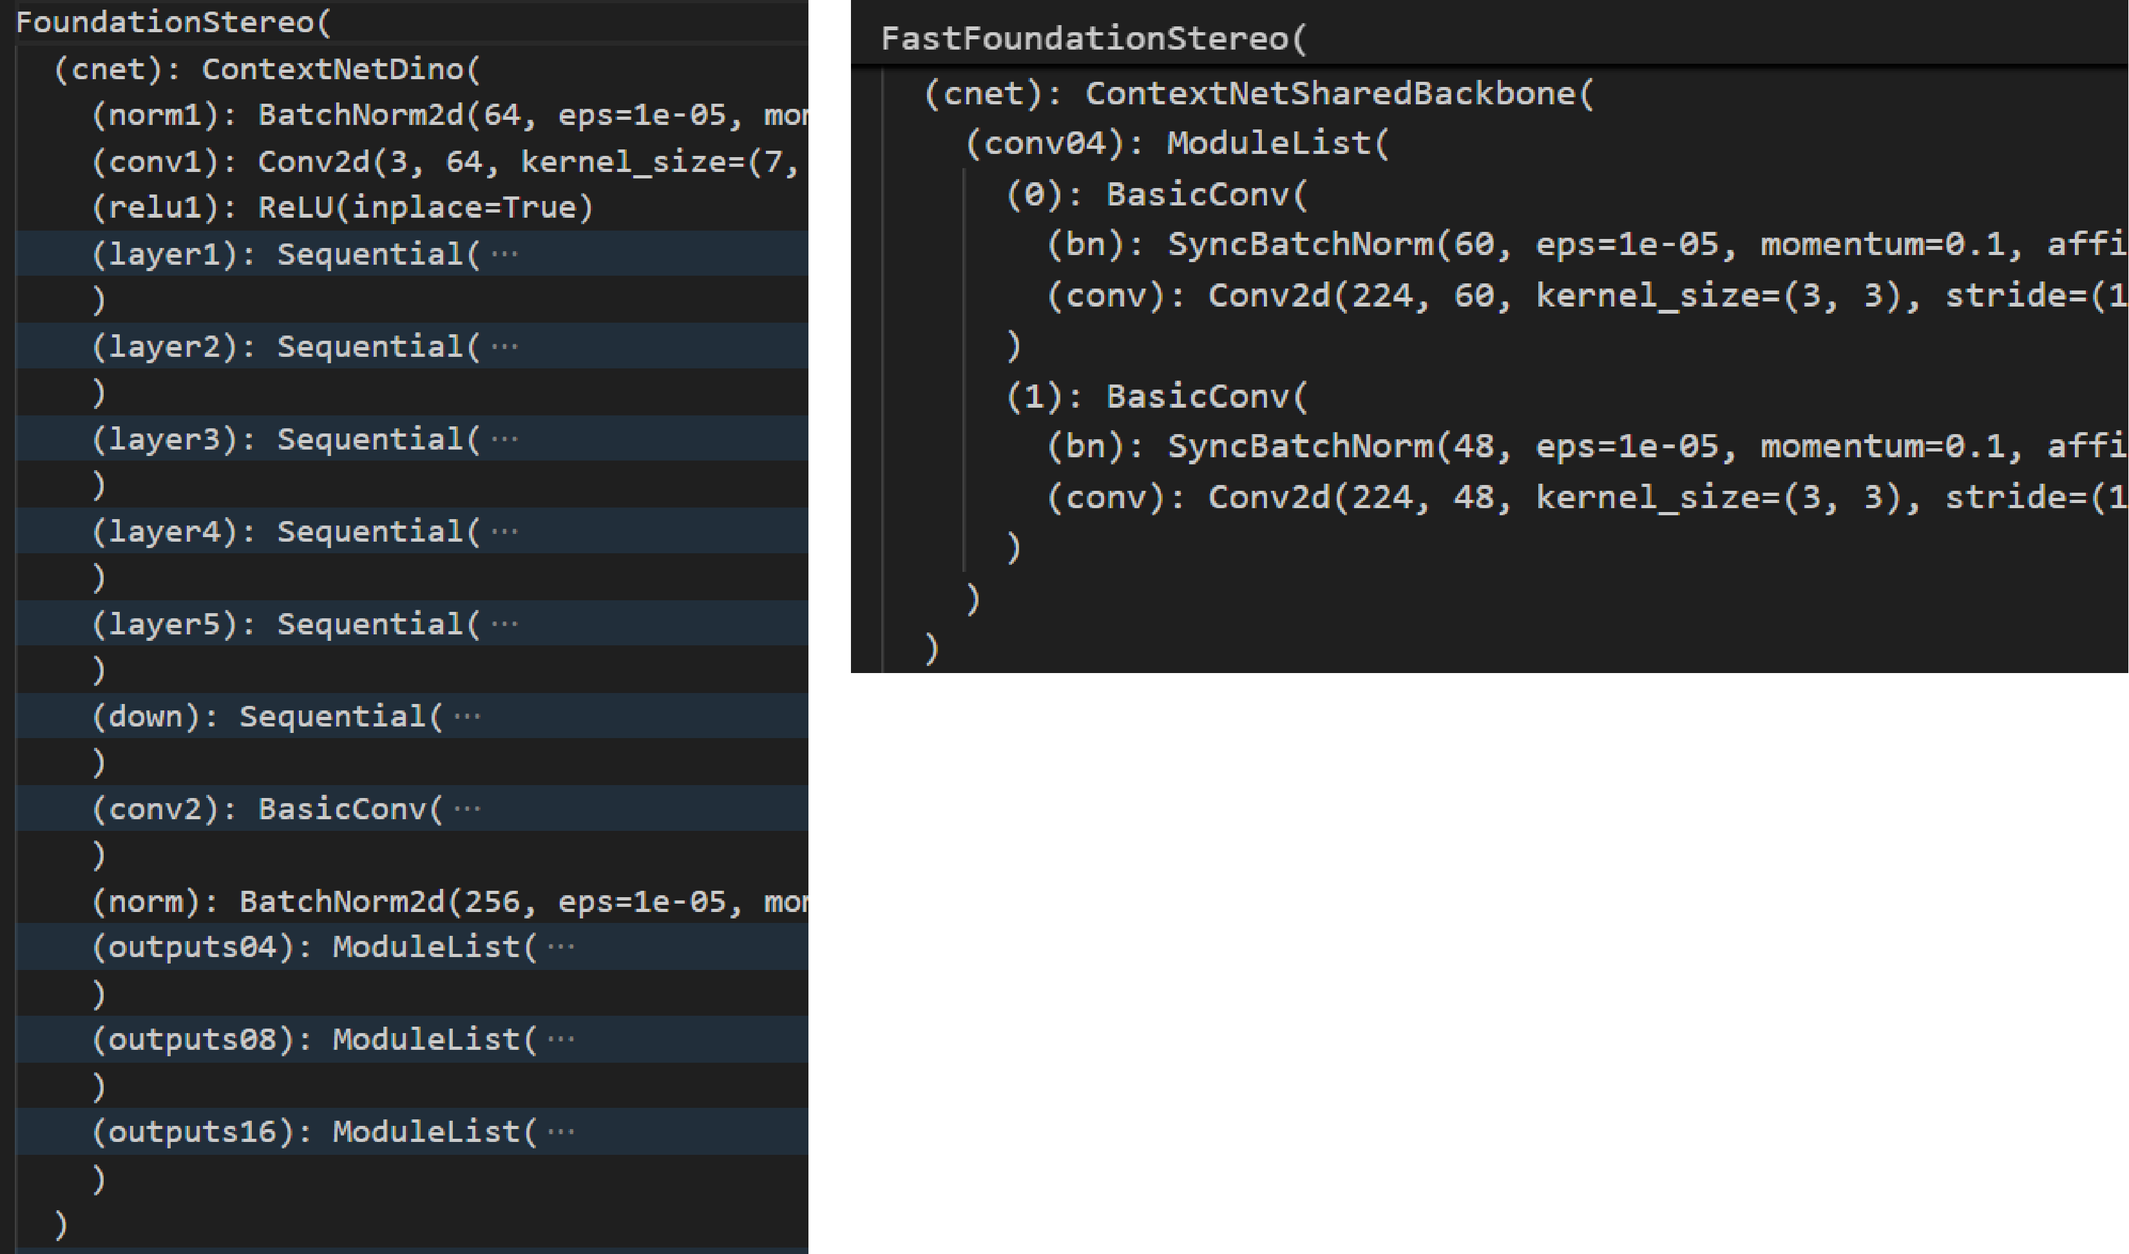Viewport: 2129px width, 1254px height.
Task: Expand the folded (down) Sequential ellipsis
Action: (468, 717)
